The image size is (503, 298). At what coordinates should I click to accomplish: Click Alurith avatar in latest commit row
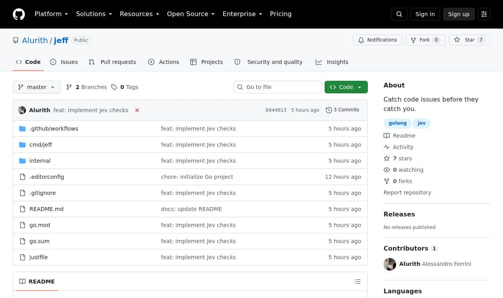click(x=22, y=110)
